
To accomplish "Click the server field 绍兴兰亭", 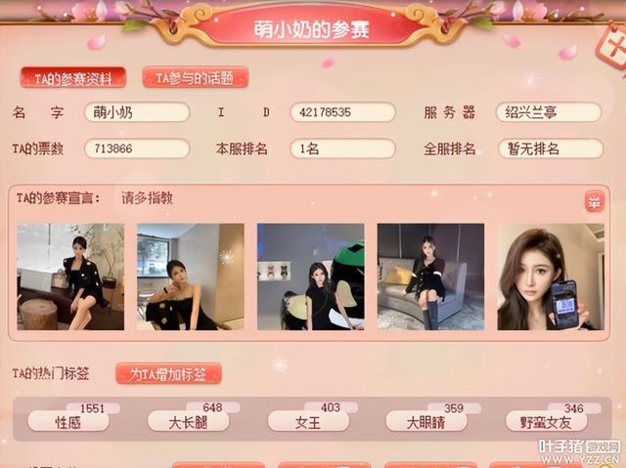I will pyautogui.click(x=549, y=112).
